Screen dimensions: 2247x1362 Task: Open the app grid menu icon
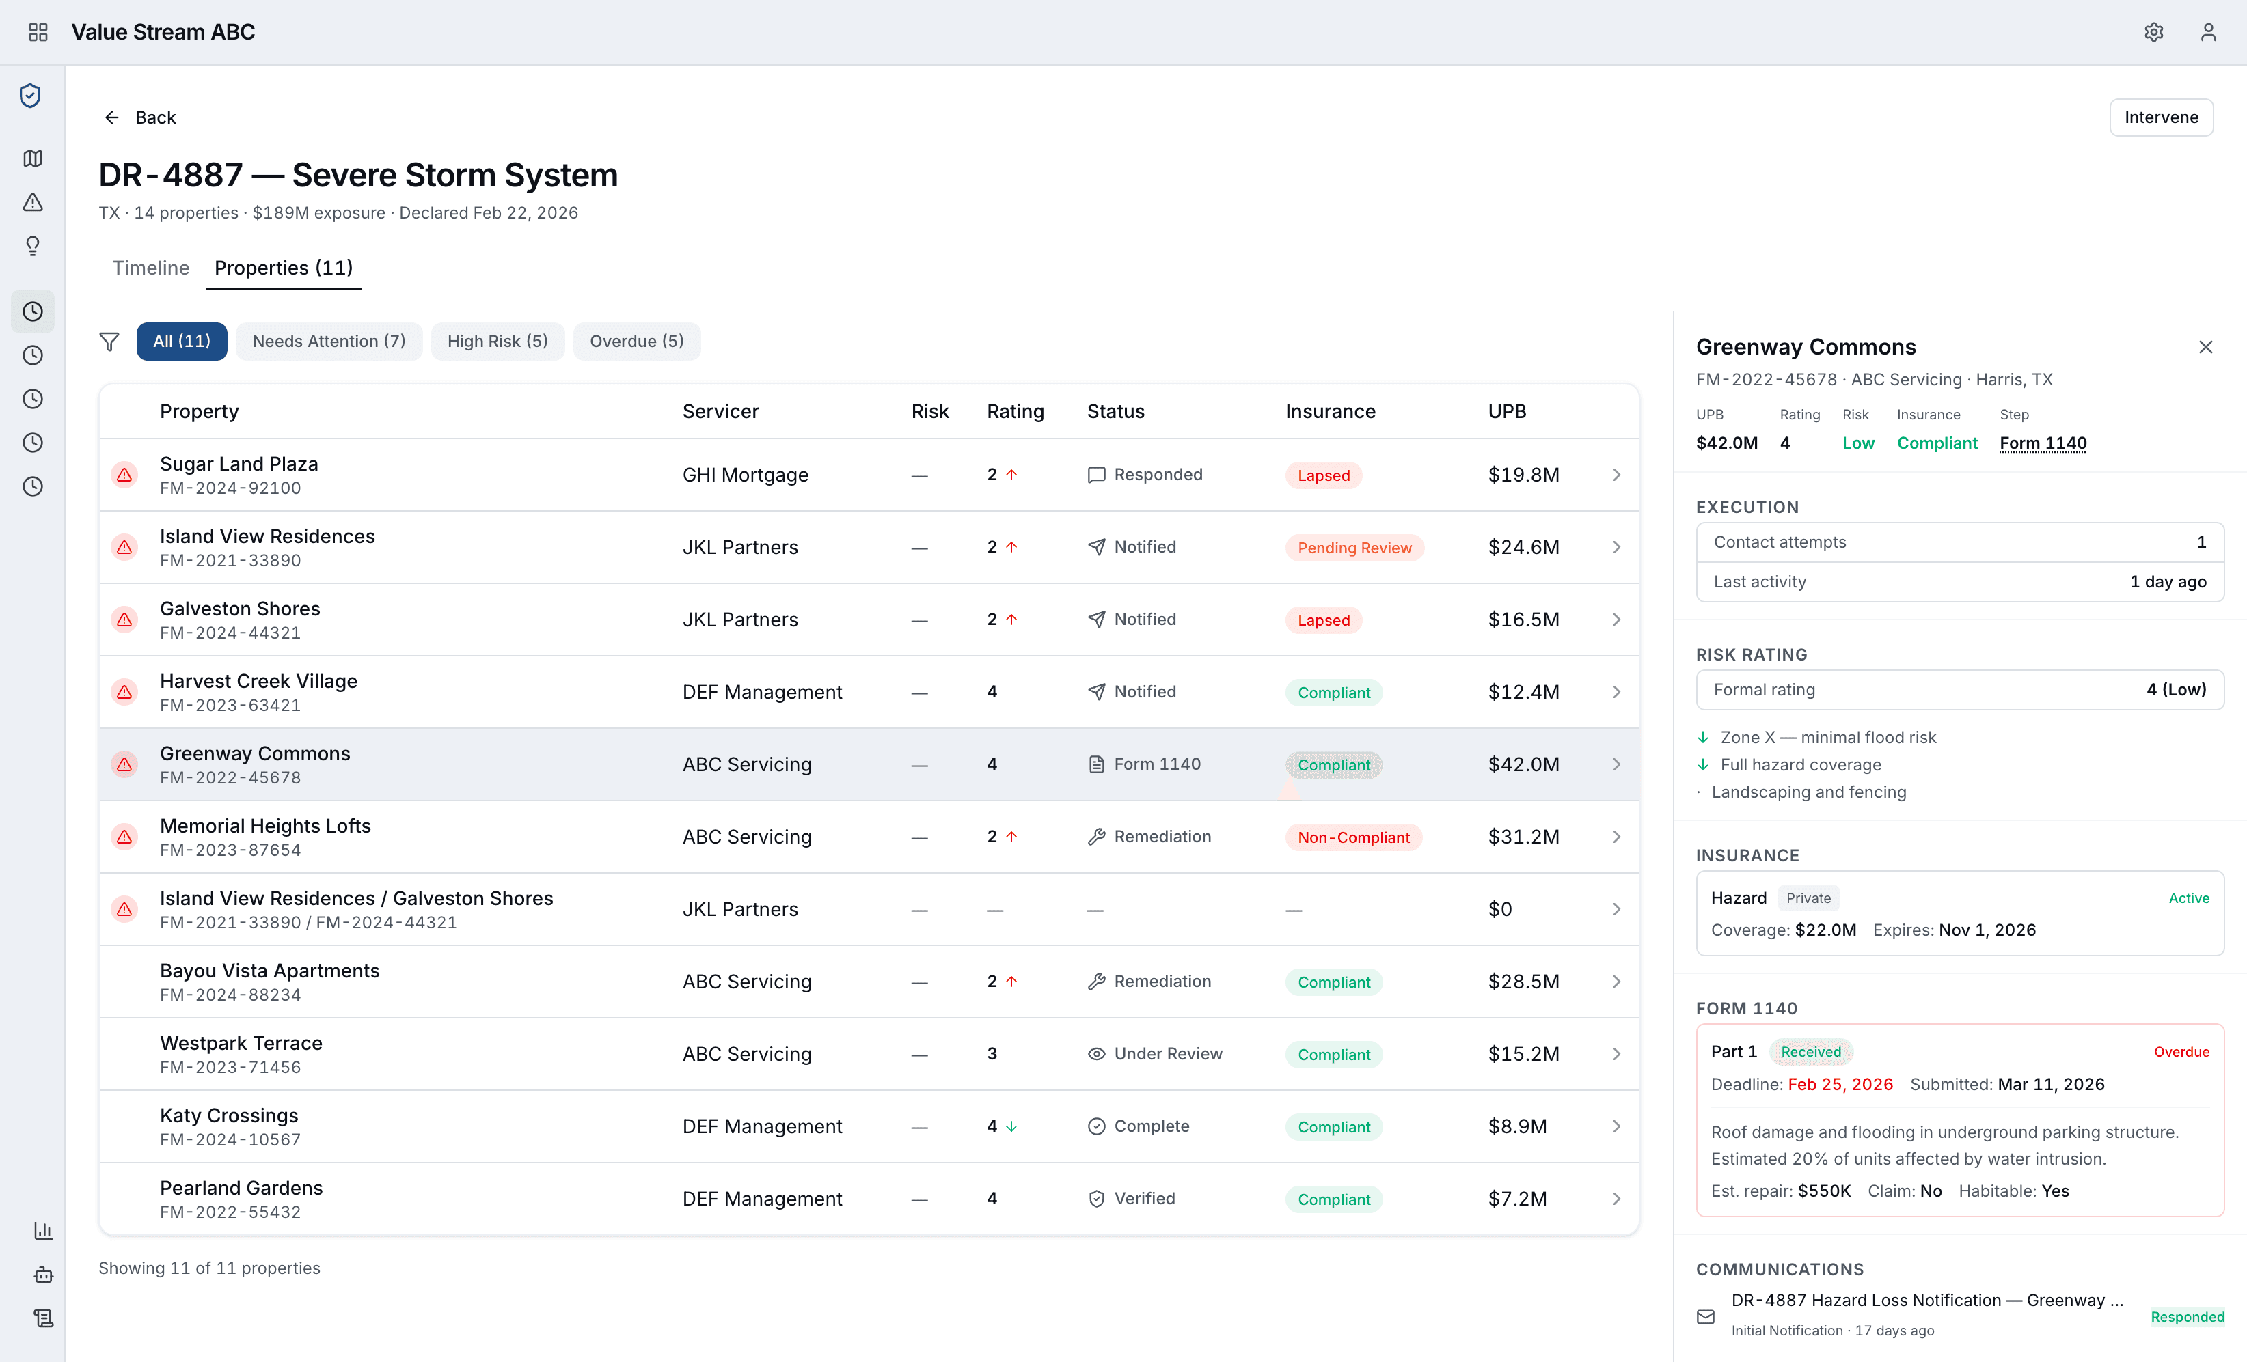pos(38,32)
